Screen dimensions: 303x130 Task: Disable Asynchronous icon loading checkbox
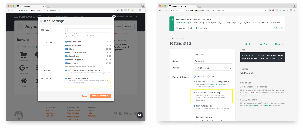[x=194, y=93]
